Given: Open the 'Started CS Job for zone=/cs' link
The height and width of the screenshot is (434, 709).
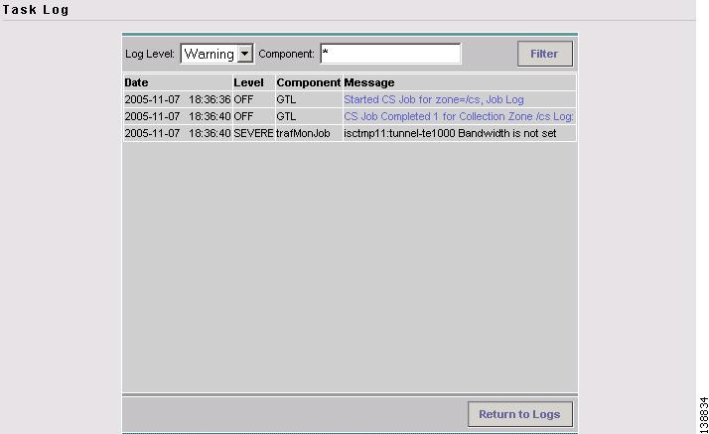Looking at the screenshot, I should pos(434,99).
